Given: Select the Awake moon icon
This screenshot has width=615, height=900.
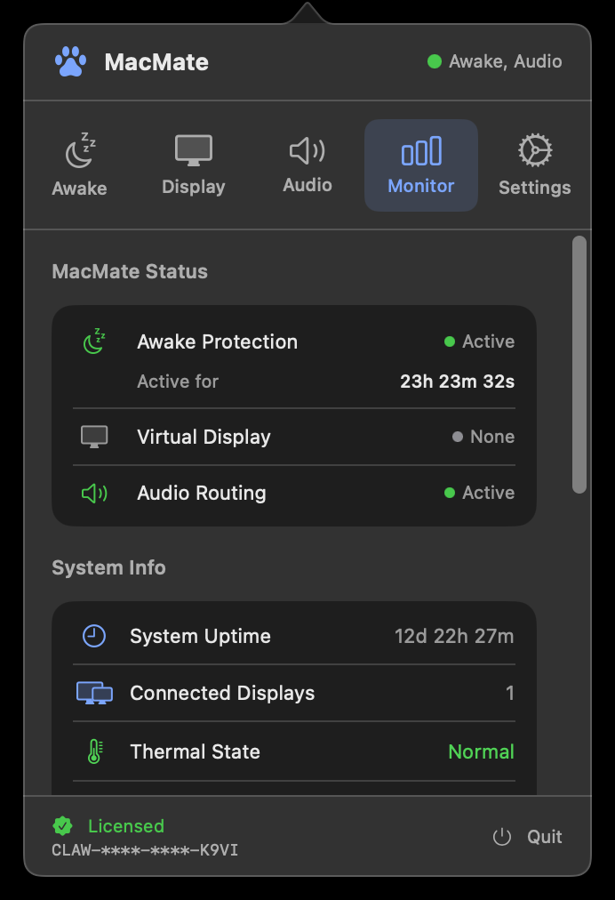Looking at the screenshot, I should 79,149.
